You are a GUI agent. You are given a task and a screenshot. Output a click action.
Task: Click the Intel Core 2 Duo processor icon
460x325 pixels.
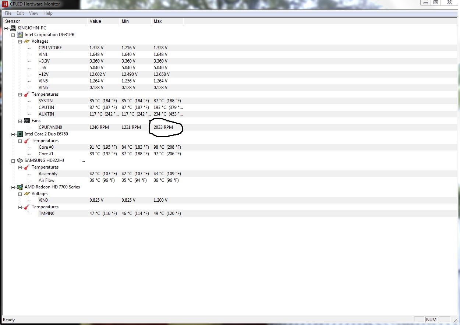coord(20,134)
